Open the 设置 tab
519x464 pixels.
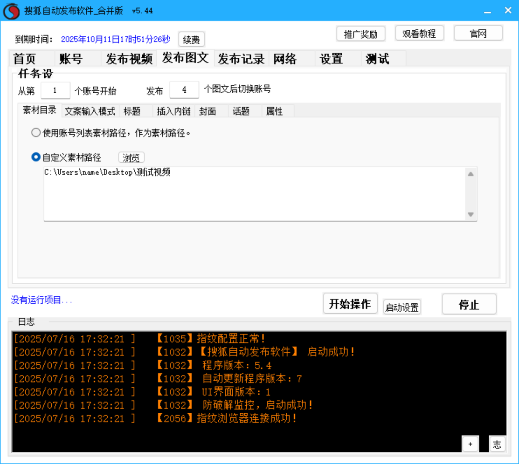point(337,59)
